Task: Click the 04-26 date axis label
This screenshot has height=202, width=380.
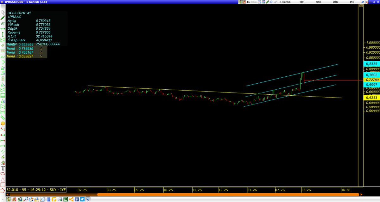Action: pos(345,190)
